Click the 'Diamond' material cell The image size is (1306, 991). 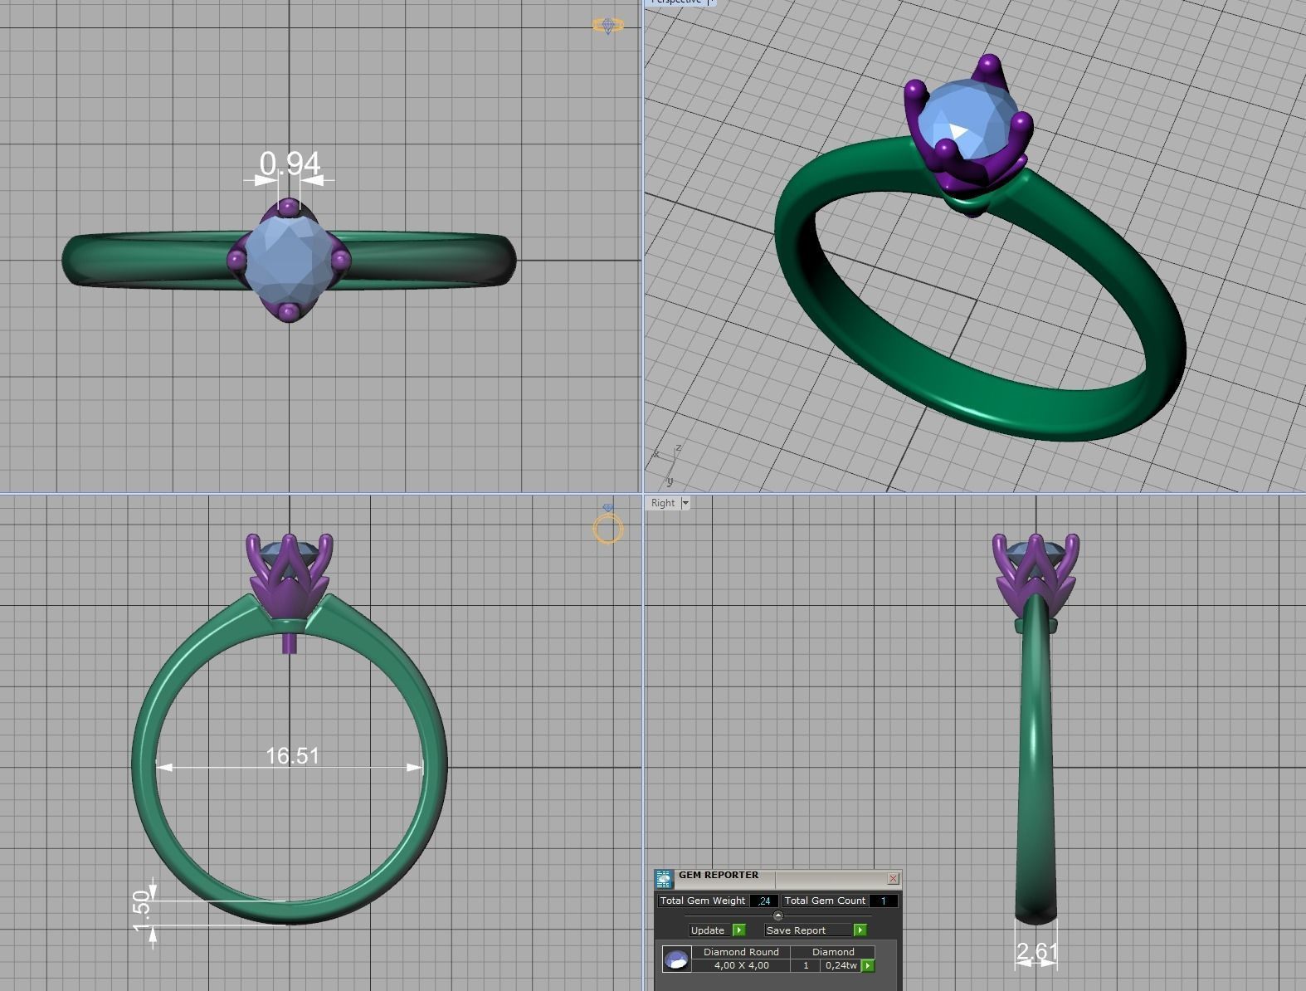point(833,952)
